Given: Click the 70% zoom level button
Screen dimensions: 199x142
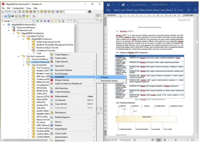Looking at the screenshot, I should click(192, 140).
